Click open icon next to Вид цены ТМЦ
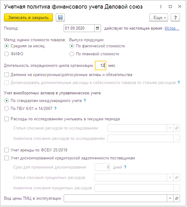187x207 pixels. [x=177, y=198]
